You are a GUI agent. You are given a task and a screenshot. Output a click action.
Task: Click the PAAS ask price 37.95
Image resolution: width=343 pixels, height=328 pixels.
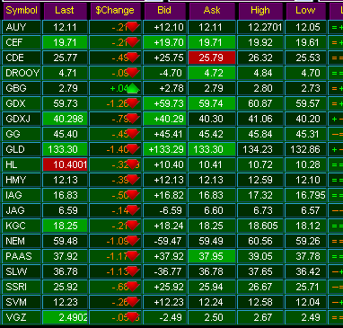212,256
